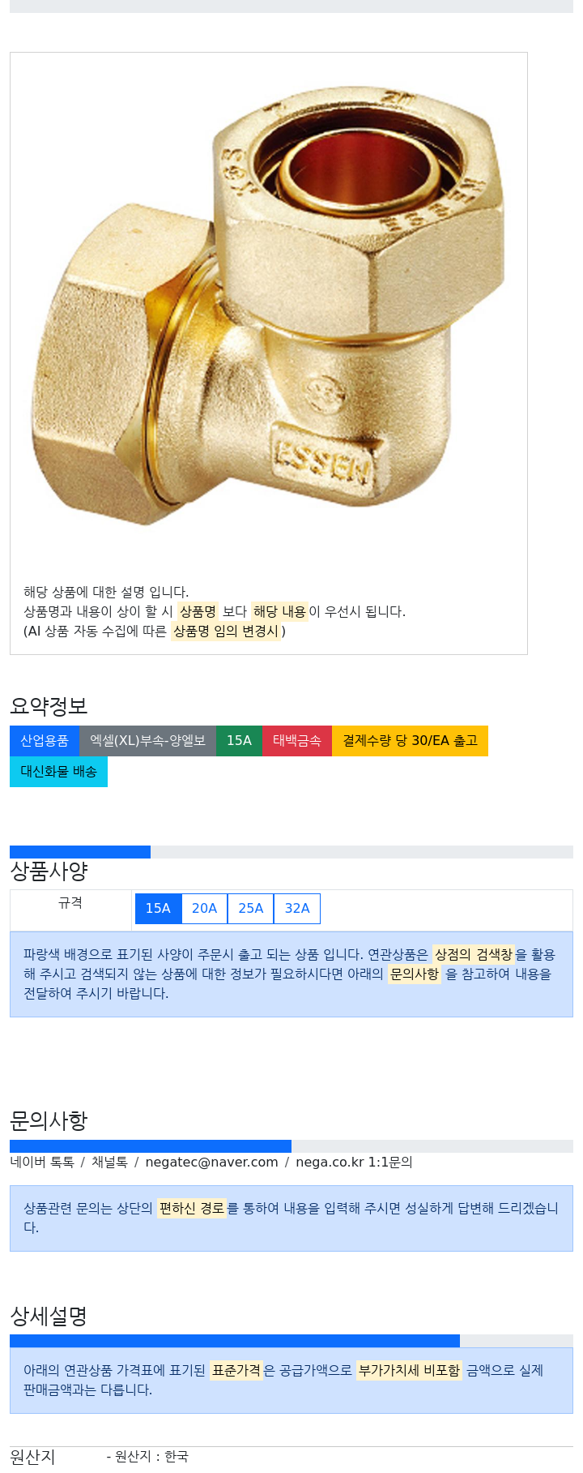Open the 엑셀(XL)부속-양엘보 tag
Viewport: 583px width, 1473px height.
tap(147, 741)
